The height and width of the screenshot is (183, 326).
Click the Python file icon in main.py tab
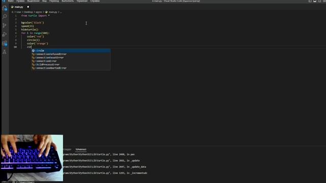(12, 7)
